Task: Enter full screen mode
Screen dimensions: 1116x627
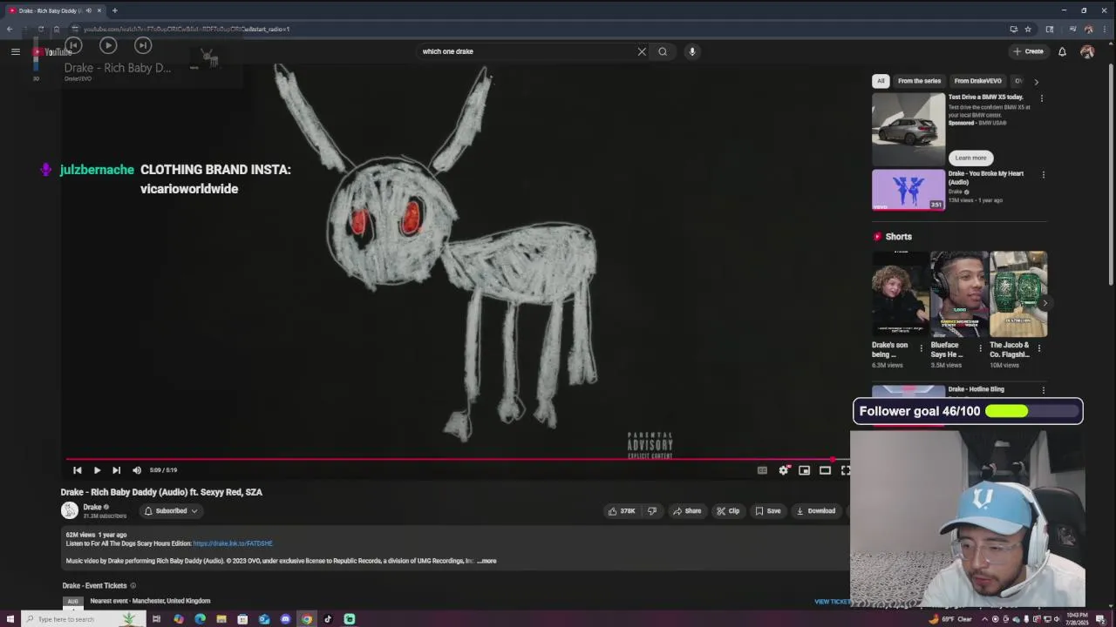Action: point(845,470)
